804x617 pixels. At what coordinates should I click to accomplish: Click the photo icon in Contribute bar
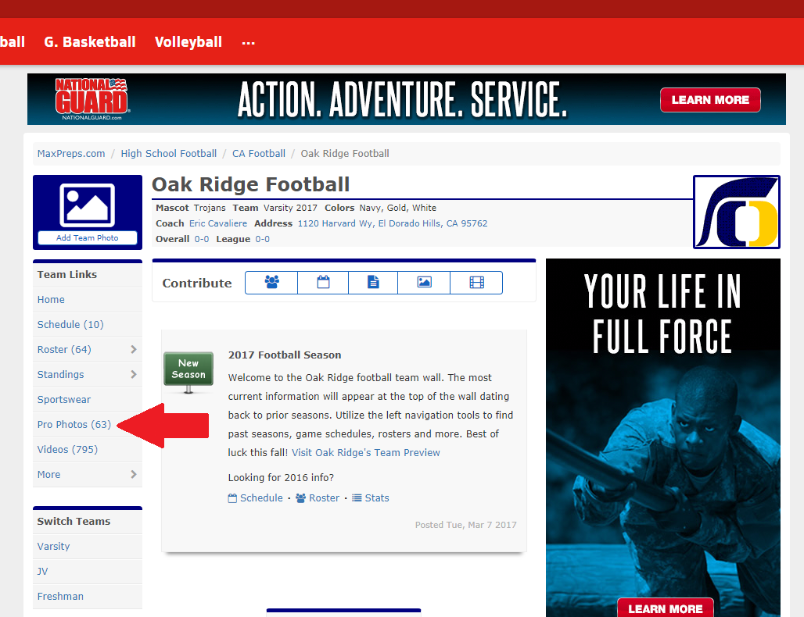point(424,283)
